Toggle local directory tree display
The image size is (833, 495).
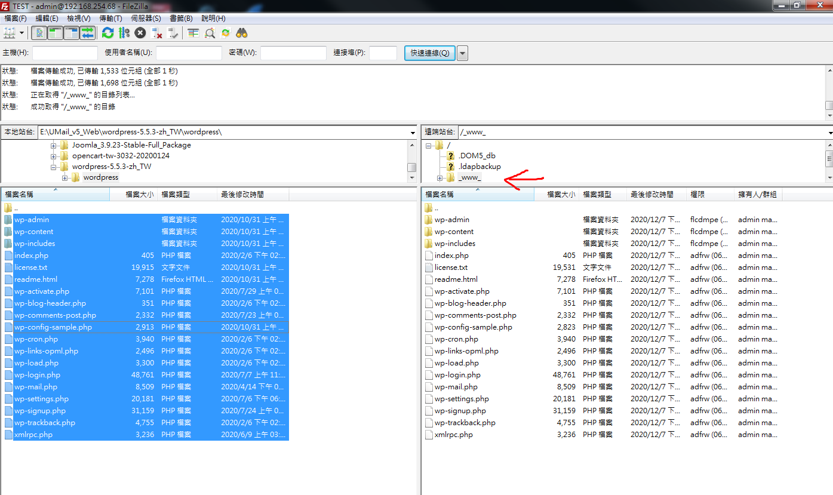pyautogui.click(x=56, y=33)
